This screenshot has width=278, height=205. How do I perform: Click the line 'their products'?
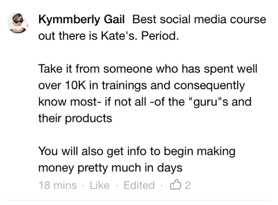point(75,118)
